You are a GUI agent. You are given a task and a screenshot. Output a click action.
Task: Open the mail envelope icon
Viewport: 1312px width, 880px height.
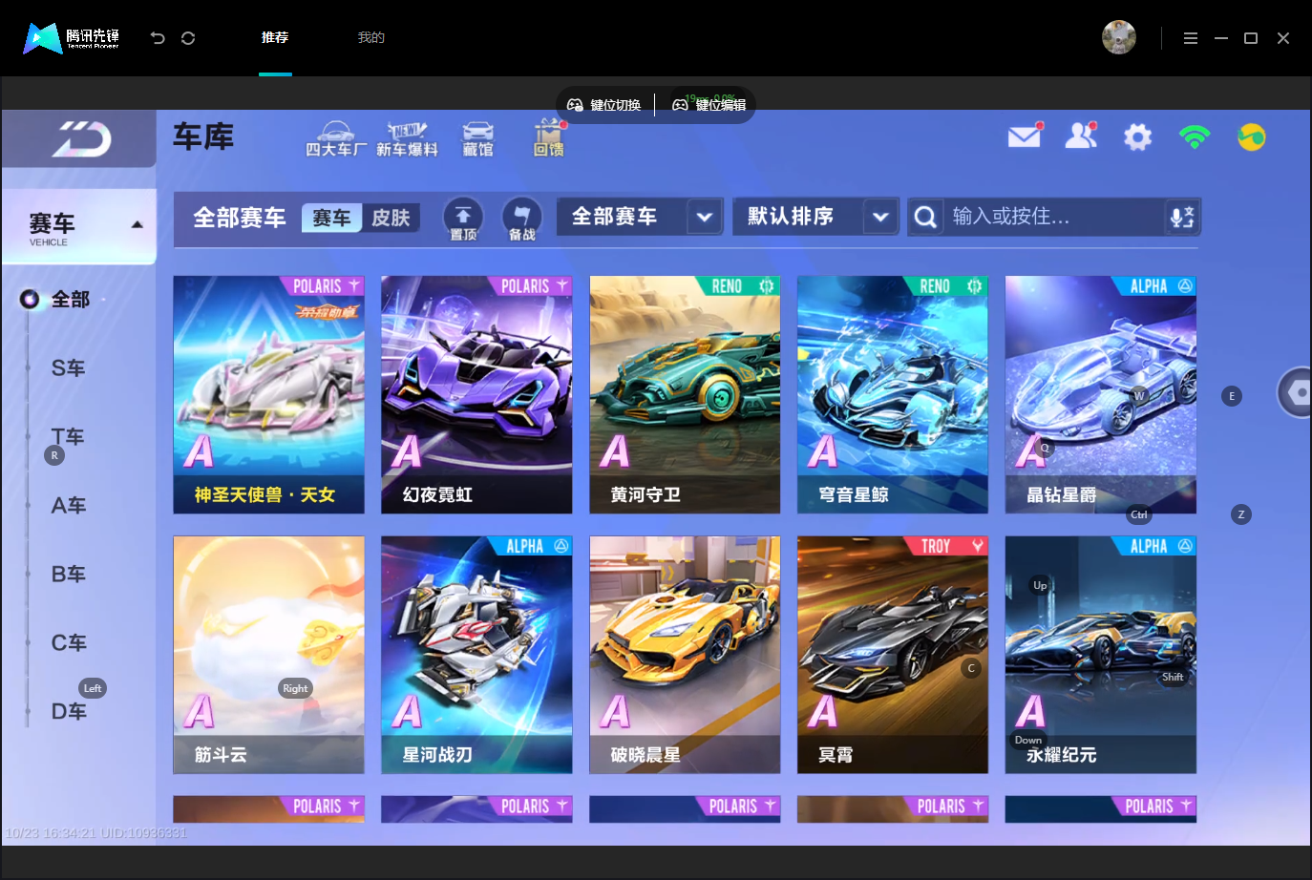point(1025,136)
